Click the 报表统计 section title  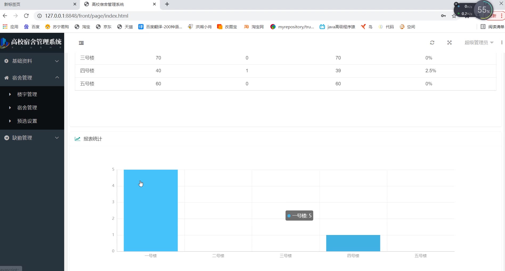pos(93,139)
